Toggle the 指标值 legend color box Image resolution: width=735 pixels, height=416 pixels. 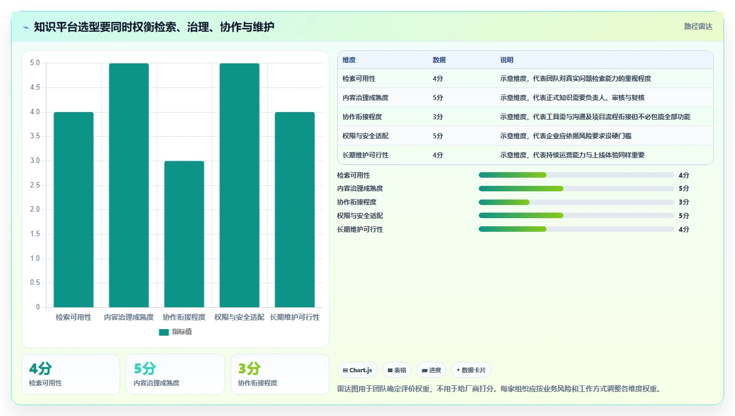[x=164, y=332]
